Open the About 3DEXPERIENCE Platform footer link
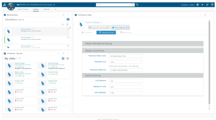 tap(108, 119)
